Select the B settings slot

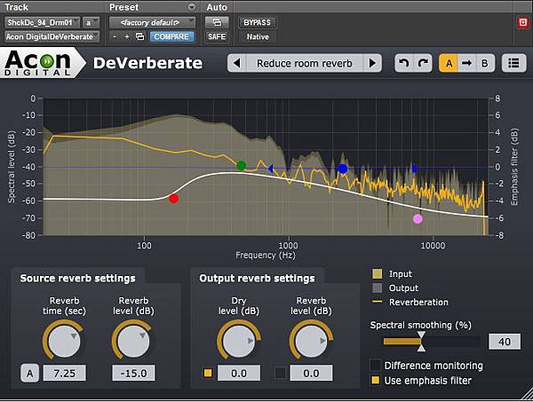485,63
